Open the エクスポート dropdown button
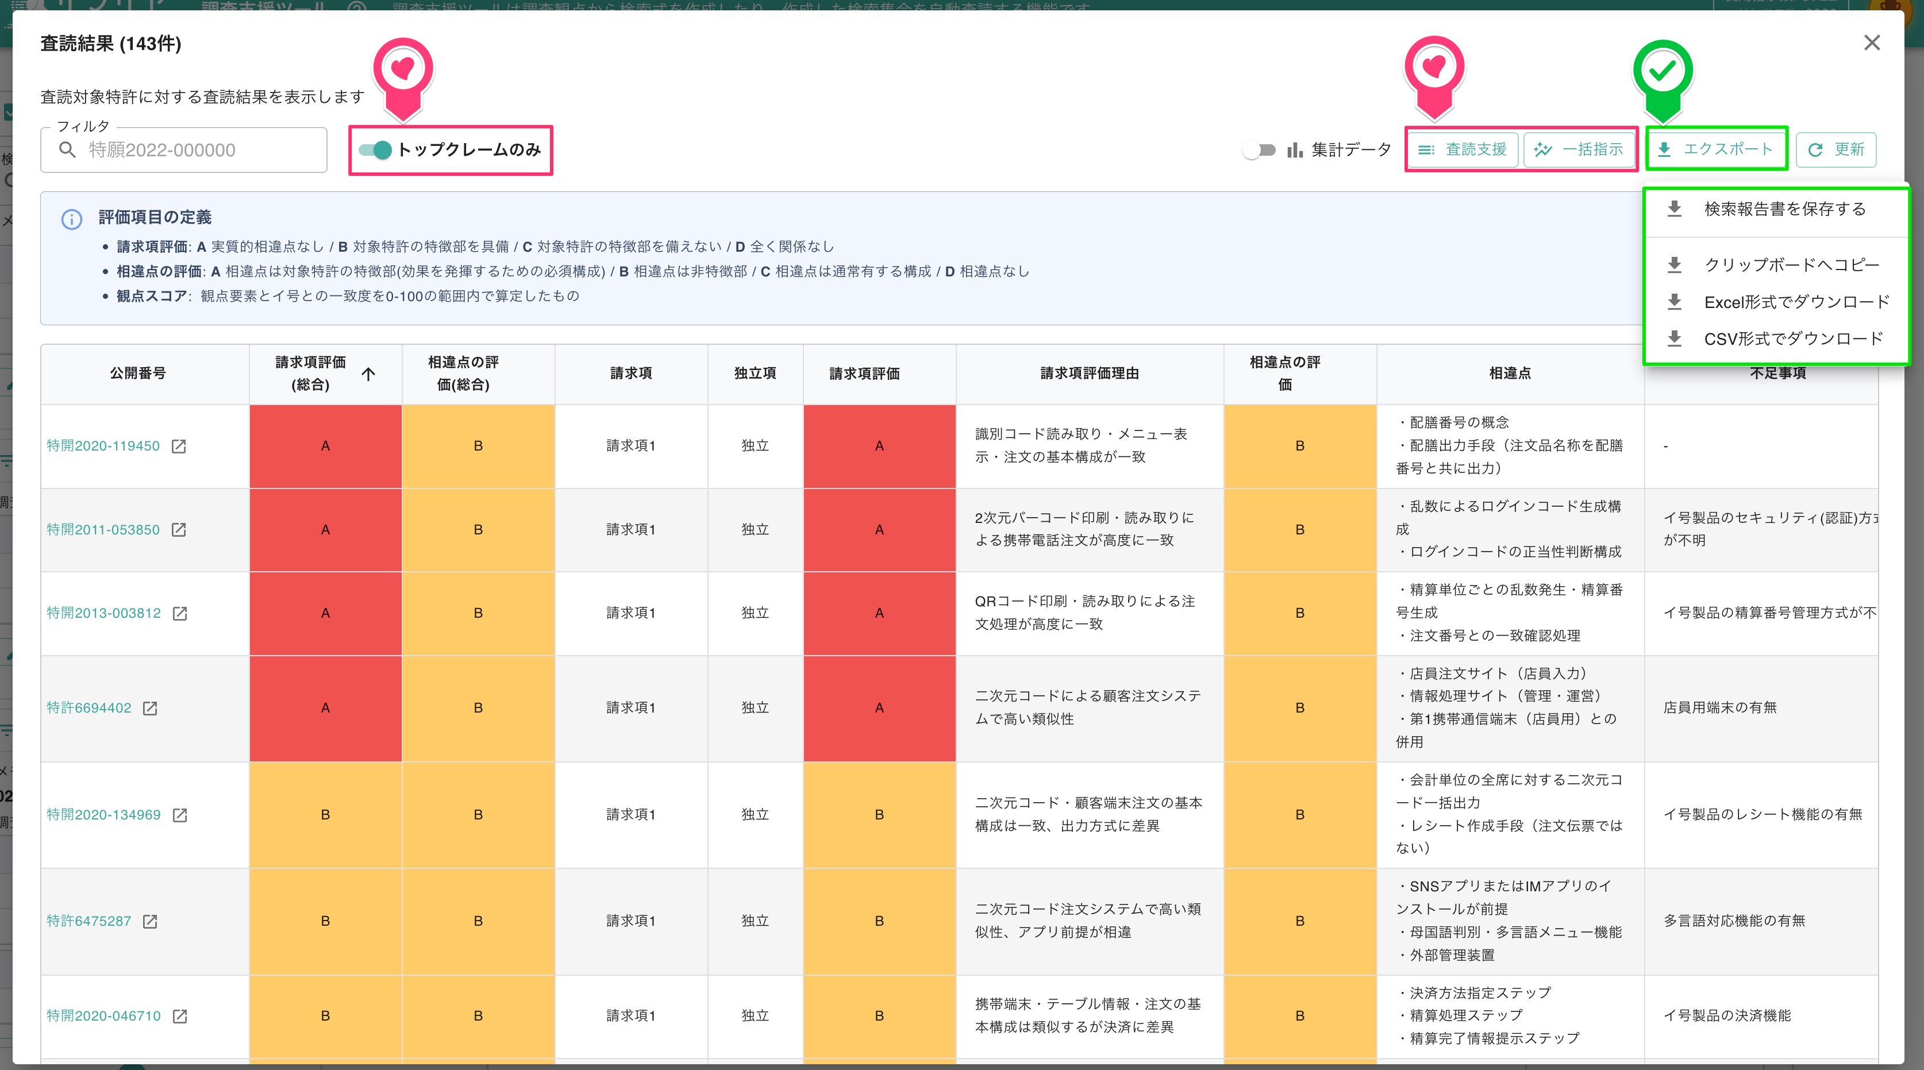The width and height of the screenshot is (1924, 1070). (1717, 149)
